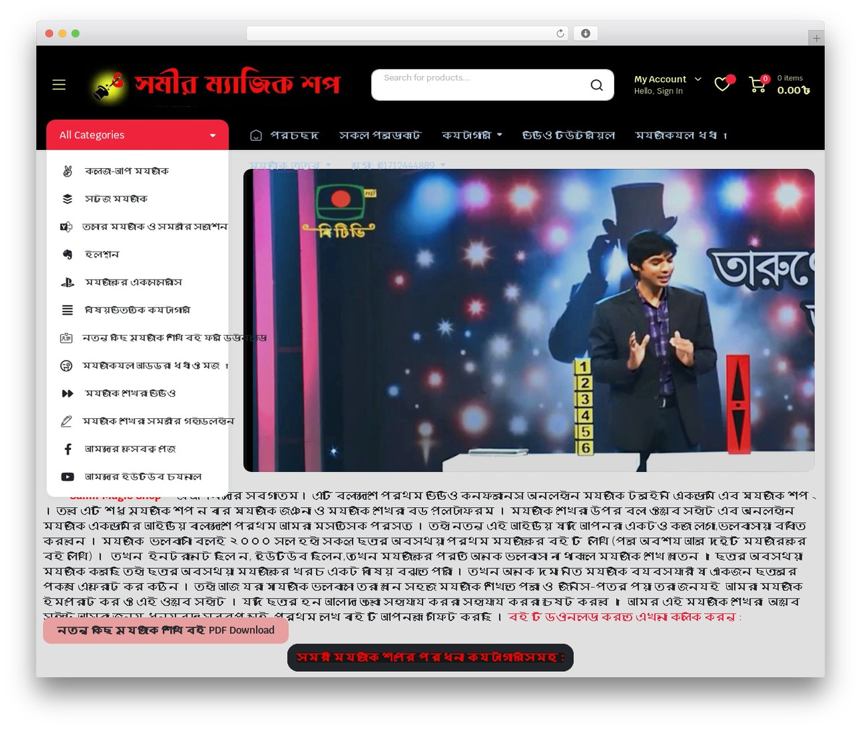Reload the page in browser bar
Viewport: 861px width, 729px height.
(x=560, y=34)
